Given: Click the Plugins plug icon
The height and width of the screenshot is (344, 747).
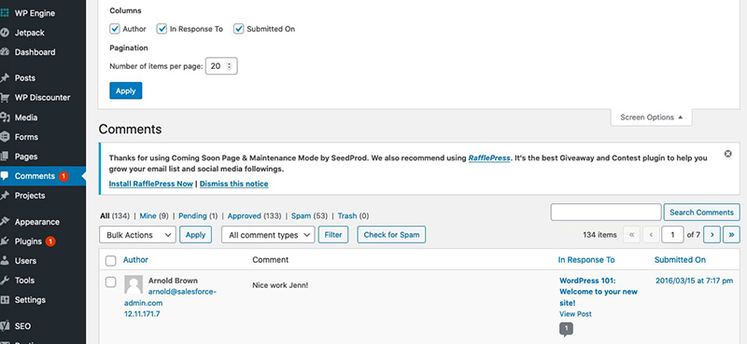Looking at the screenshot, I should tap(5, 241).
